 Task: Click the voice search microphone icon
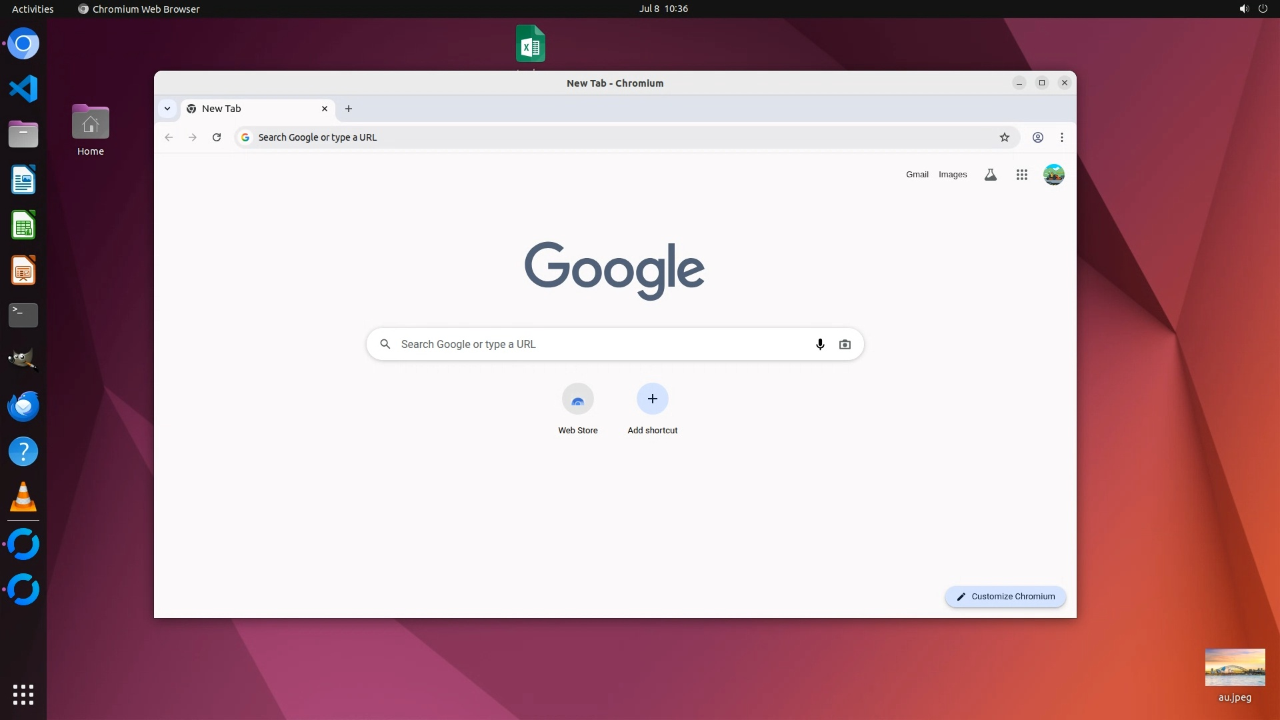[x=820, y=345]
